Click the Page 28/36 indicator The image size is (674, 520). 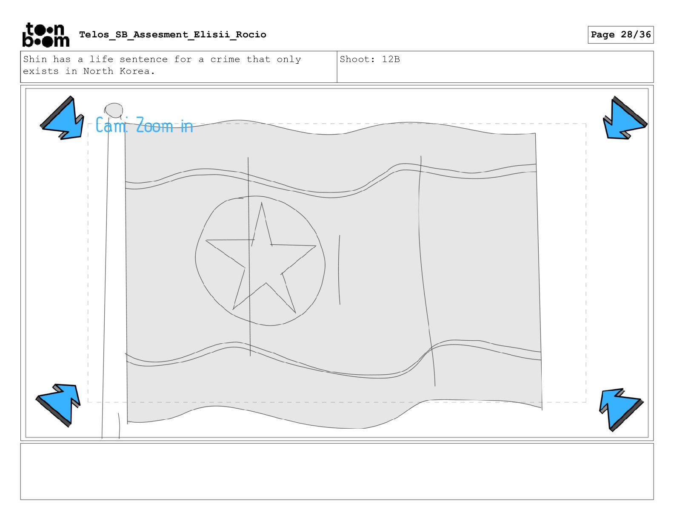click(x=621, y=34)
